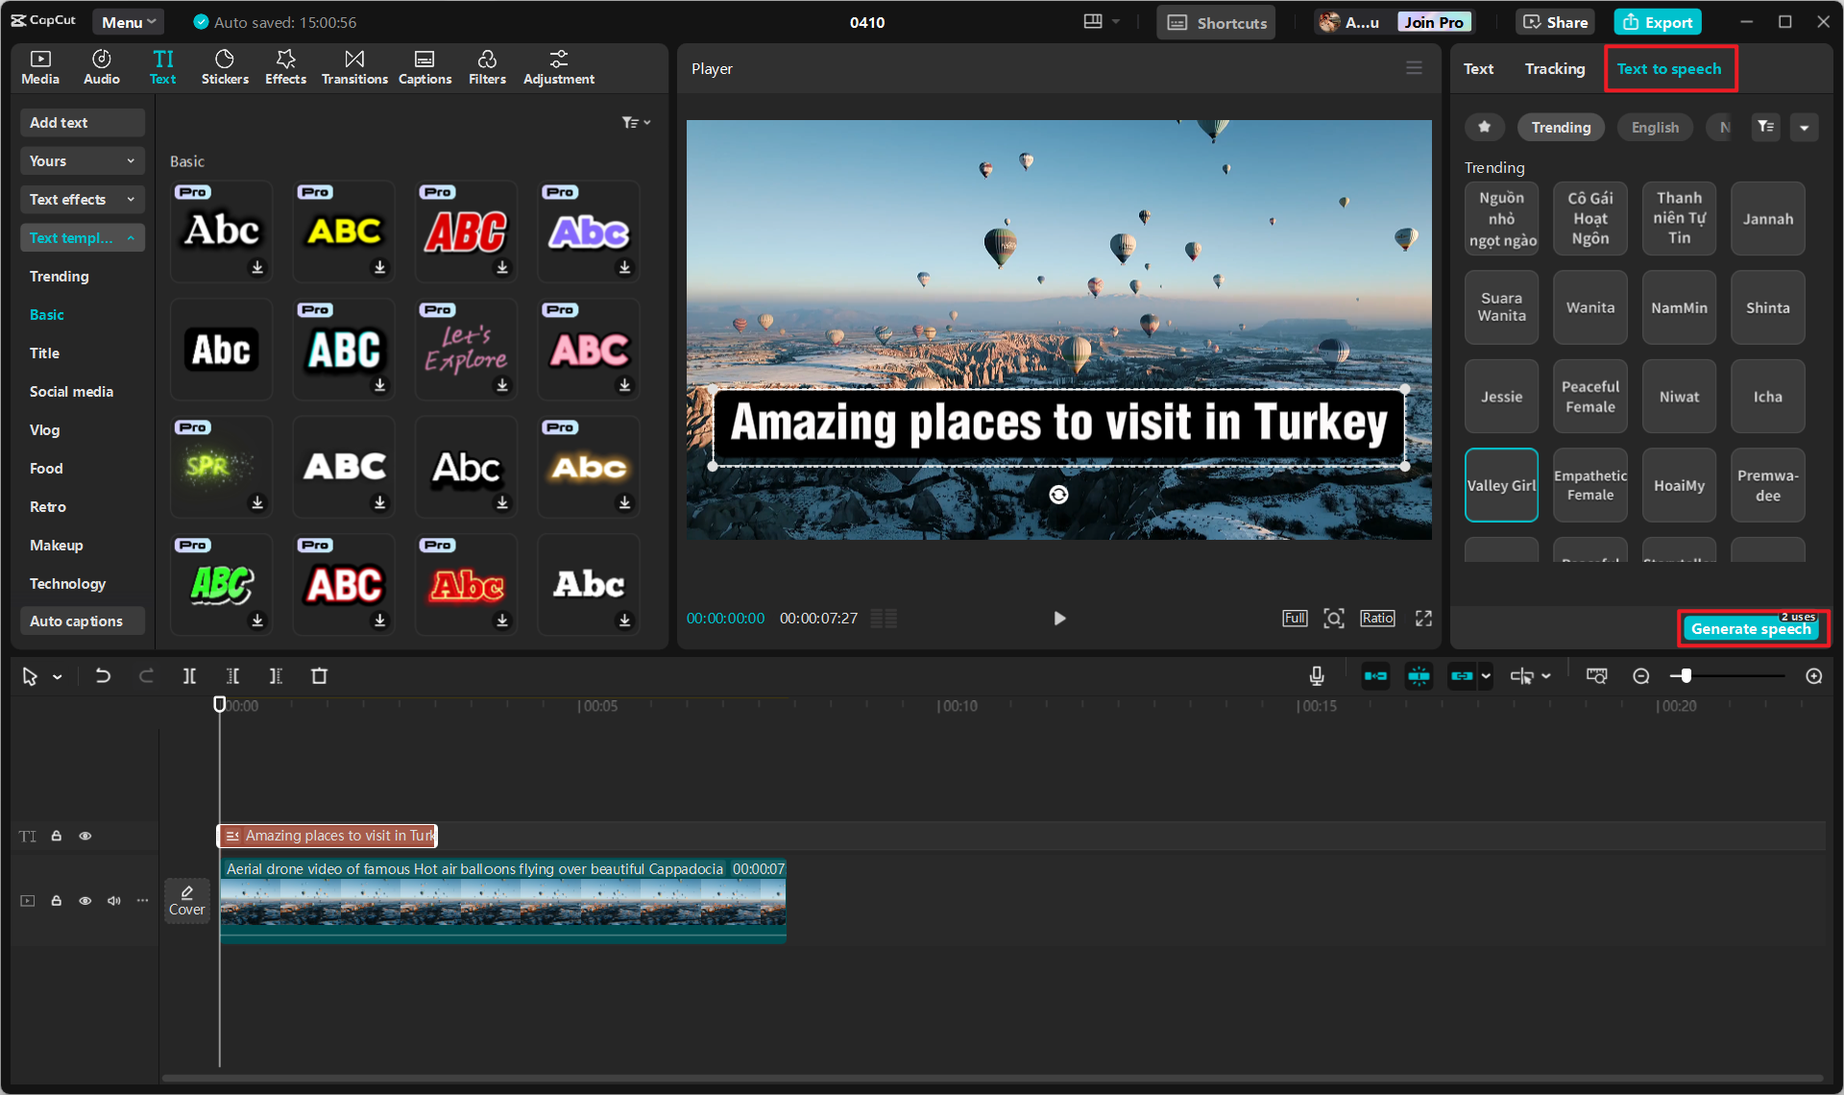This screenshot has width=1844, height=1095.
Task: Open the Adjustment panel
Action: pyautogui.click(x=558, y=67)
